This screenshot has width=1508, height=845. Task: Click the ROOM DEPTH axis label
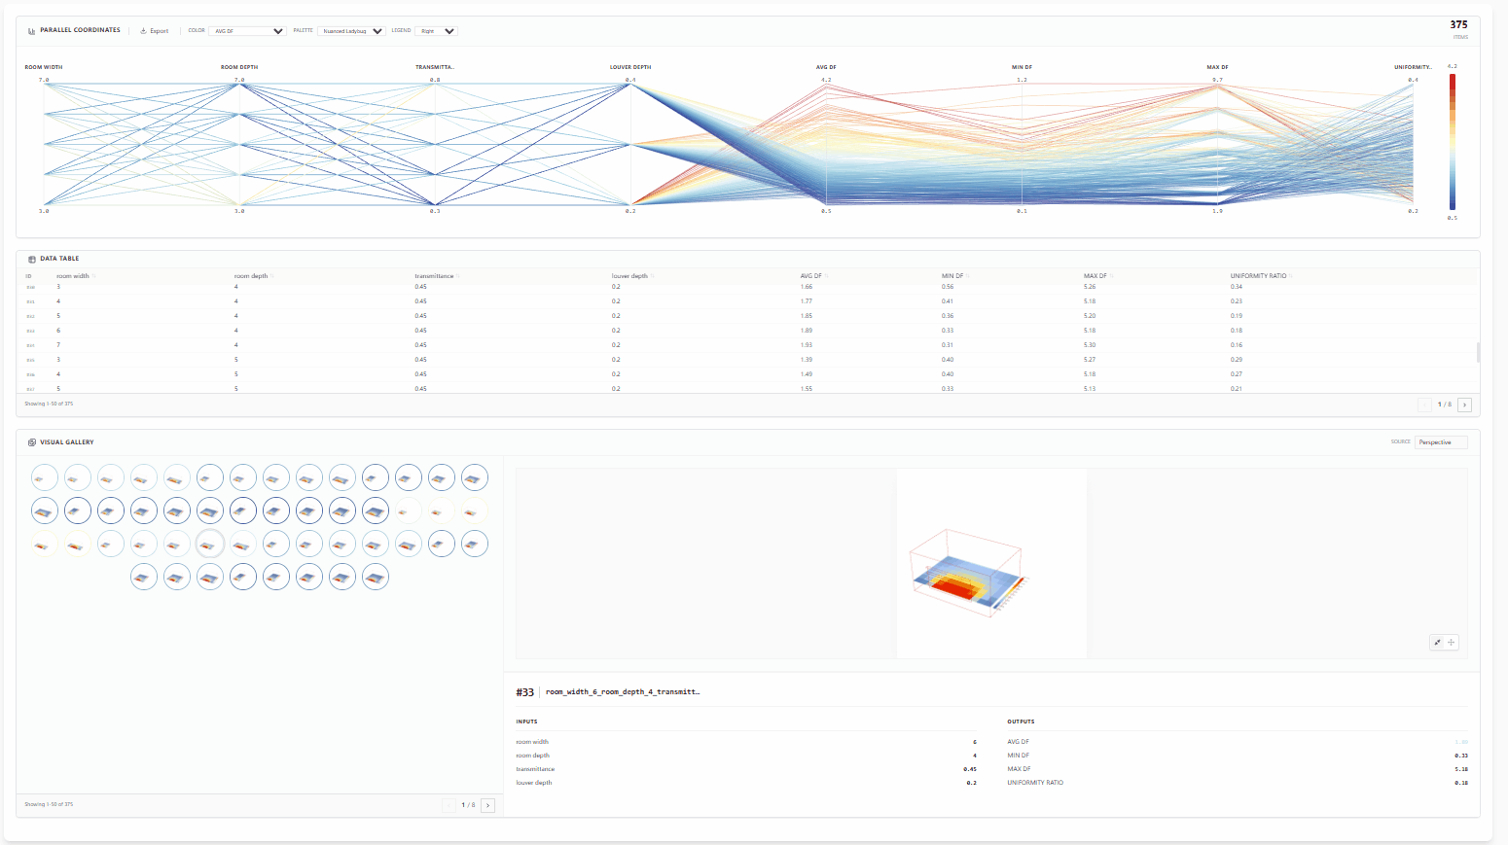(239, 68)
